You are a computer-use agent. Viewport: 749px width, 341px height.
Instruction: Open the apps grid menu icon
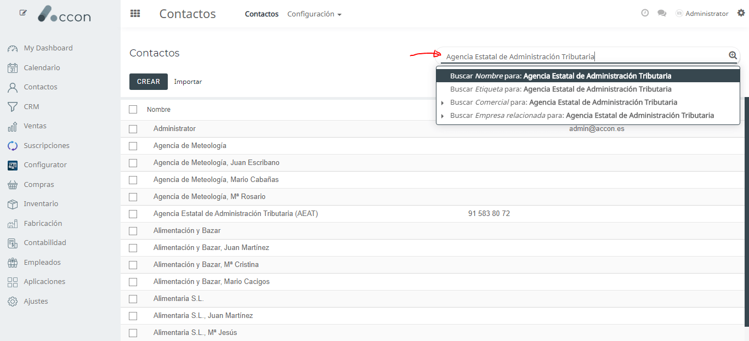[135, 14]
